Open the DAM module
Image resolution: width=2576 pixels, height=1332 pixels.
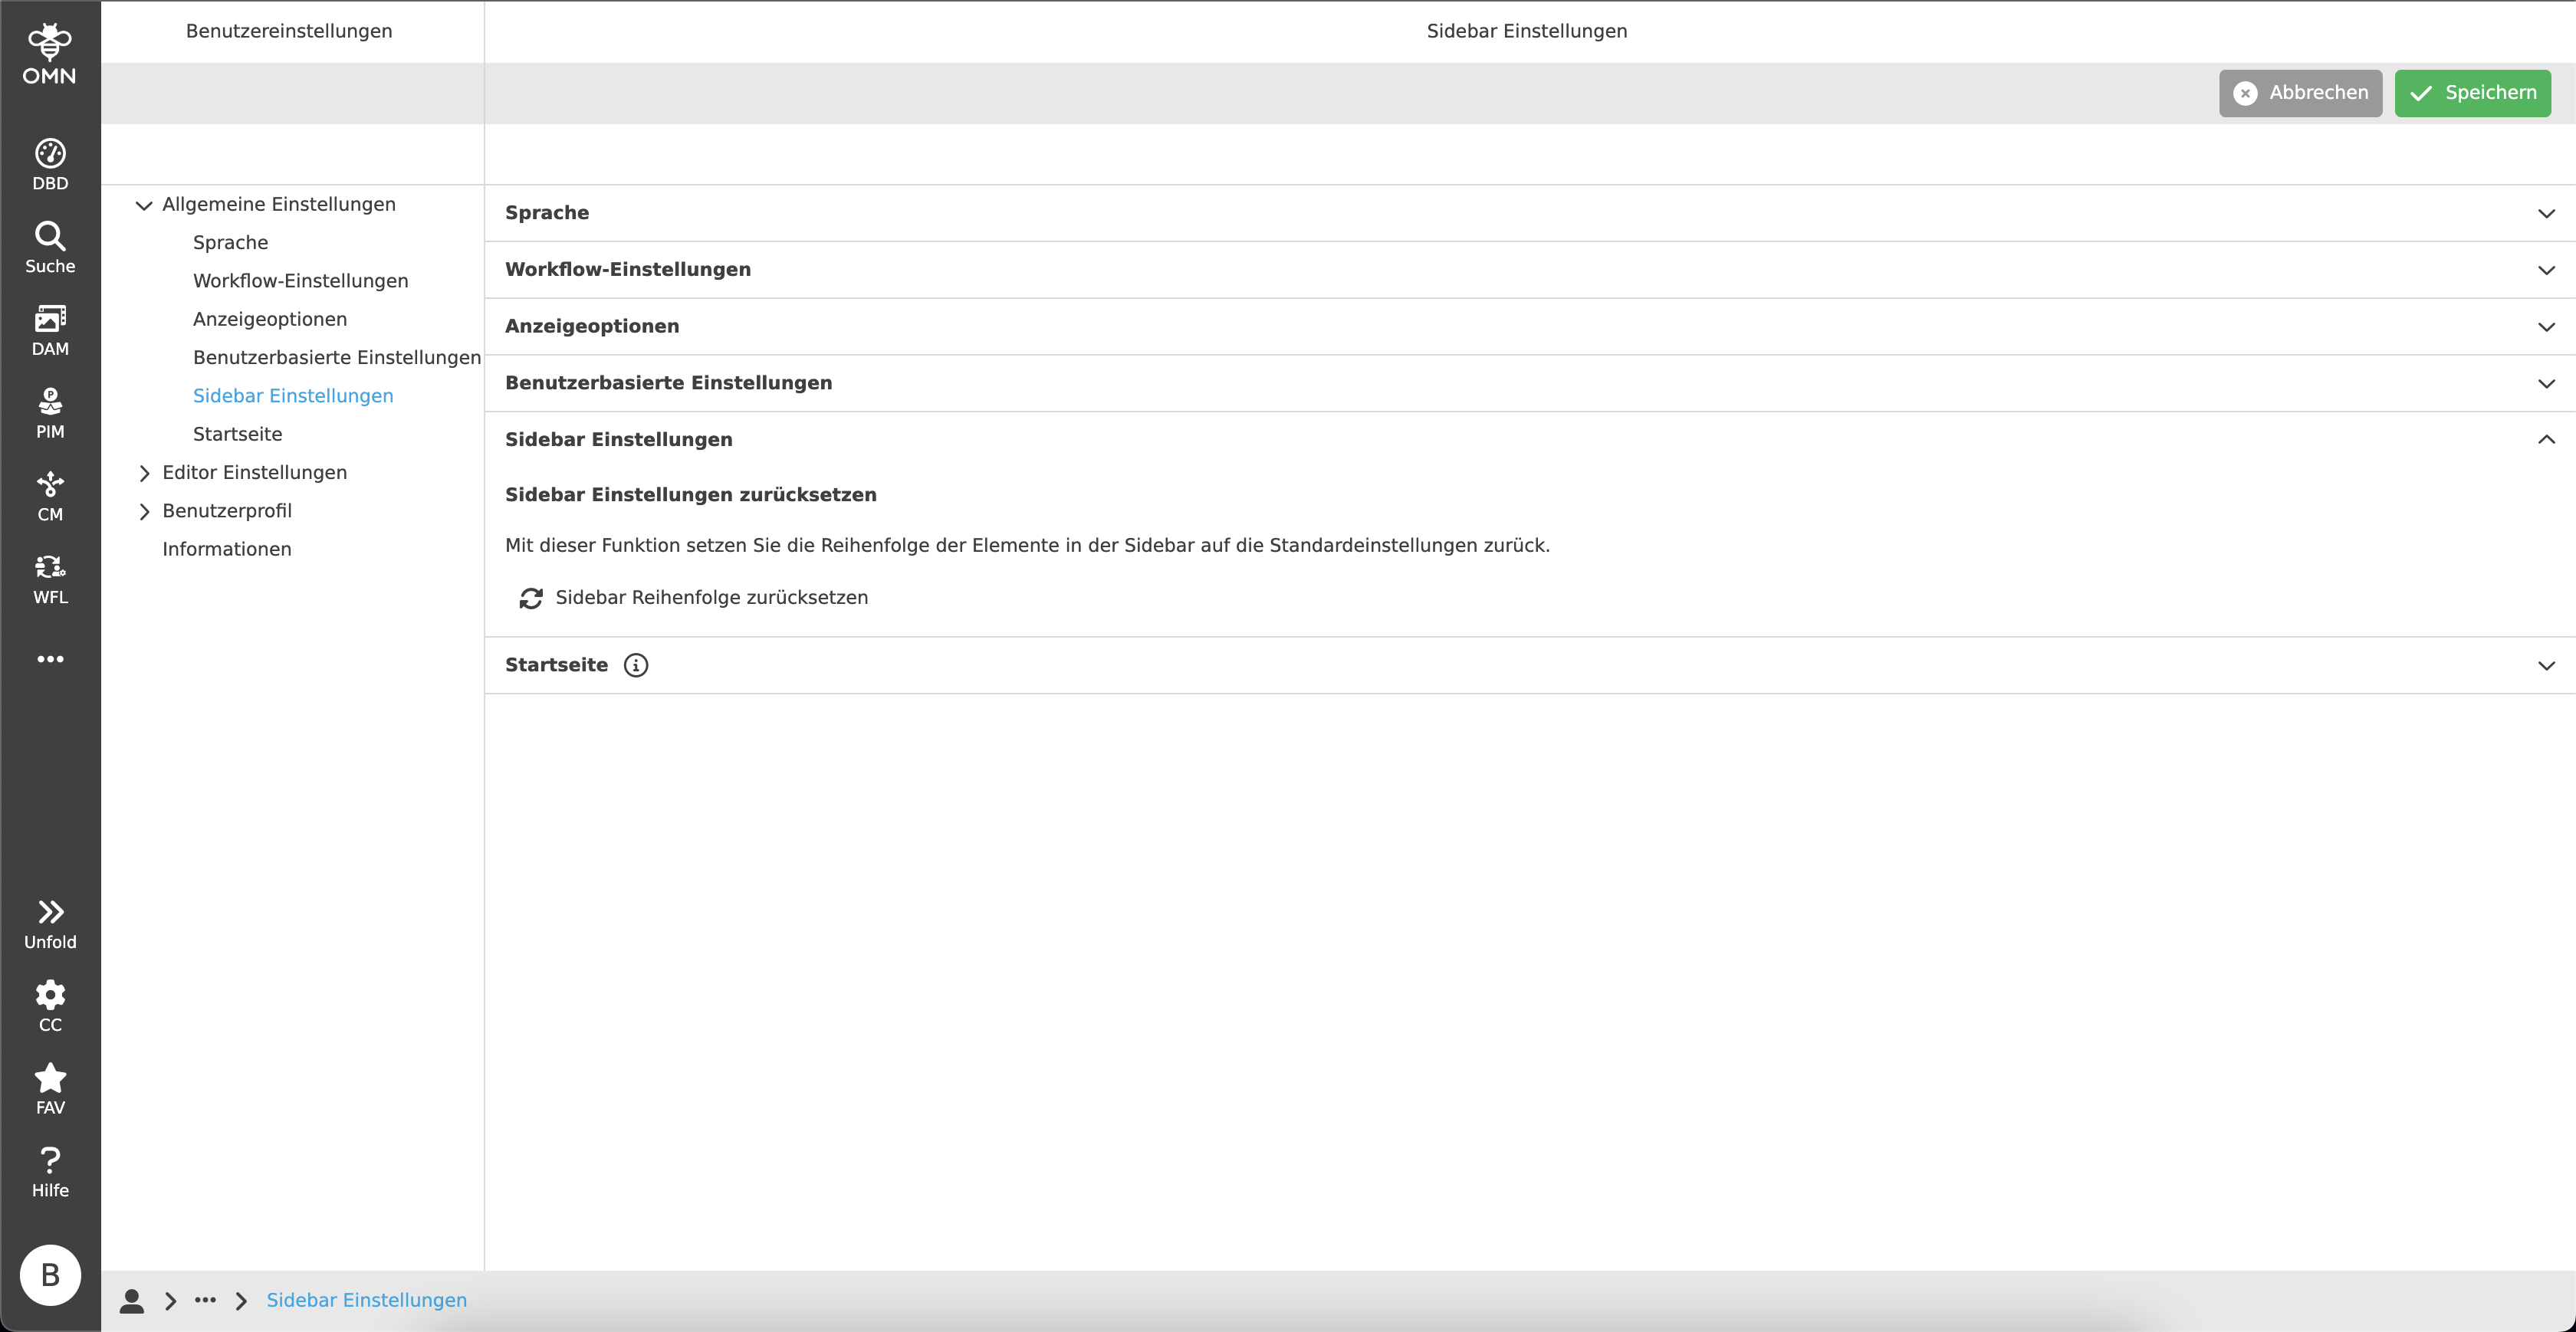coord(50,327)
